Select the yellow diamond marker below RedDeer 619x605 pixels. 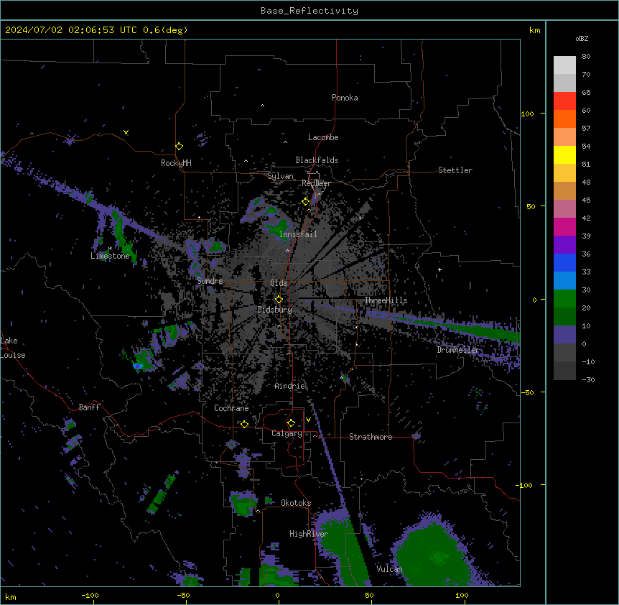(306, 202)
